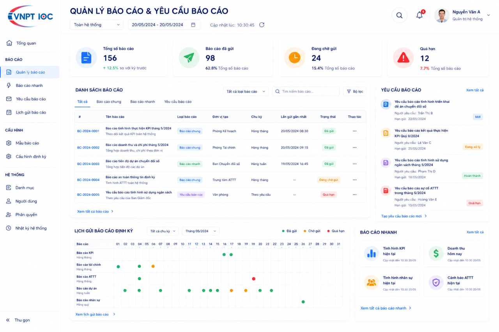This screenshot has width=499, height=332.
Task: Click the green dot in Báo cáo nhân sự row
Action: 303,302
